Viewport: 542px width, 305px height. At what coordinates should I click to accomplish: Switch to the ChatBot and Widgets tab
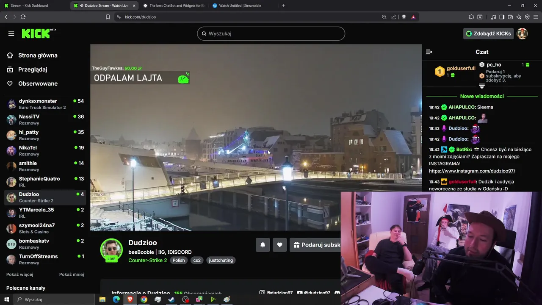point(174,6)
